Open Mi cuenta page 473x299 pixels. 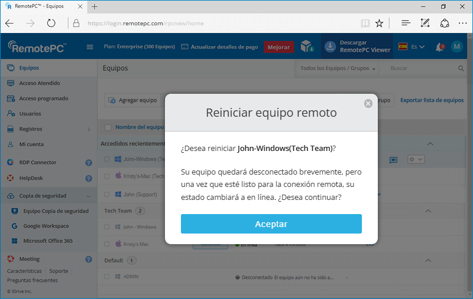click(x=31, y=144)
